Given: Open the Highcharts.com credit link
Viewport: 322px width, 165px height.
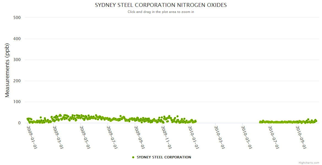Looking at the screenshot, I should (309, 163).
